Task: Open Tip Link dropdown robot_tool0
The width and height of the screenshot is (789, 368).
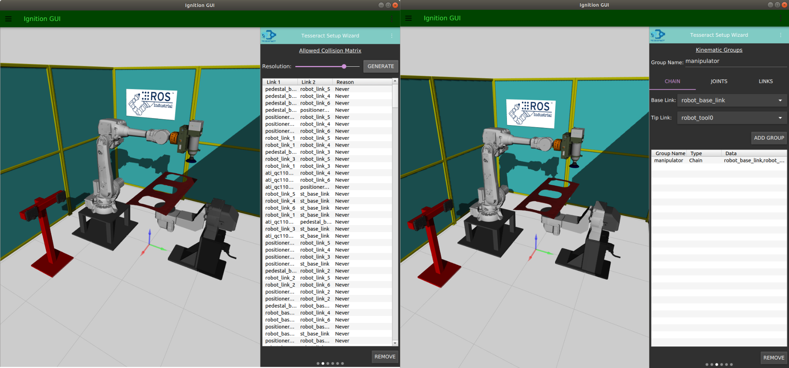Action: point(732,118)
